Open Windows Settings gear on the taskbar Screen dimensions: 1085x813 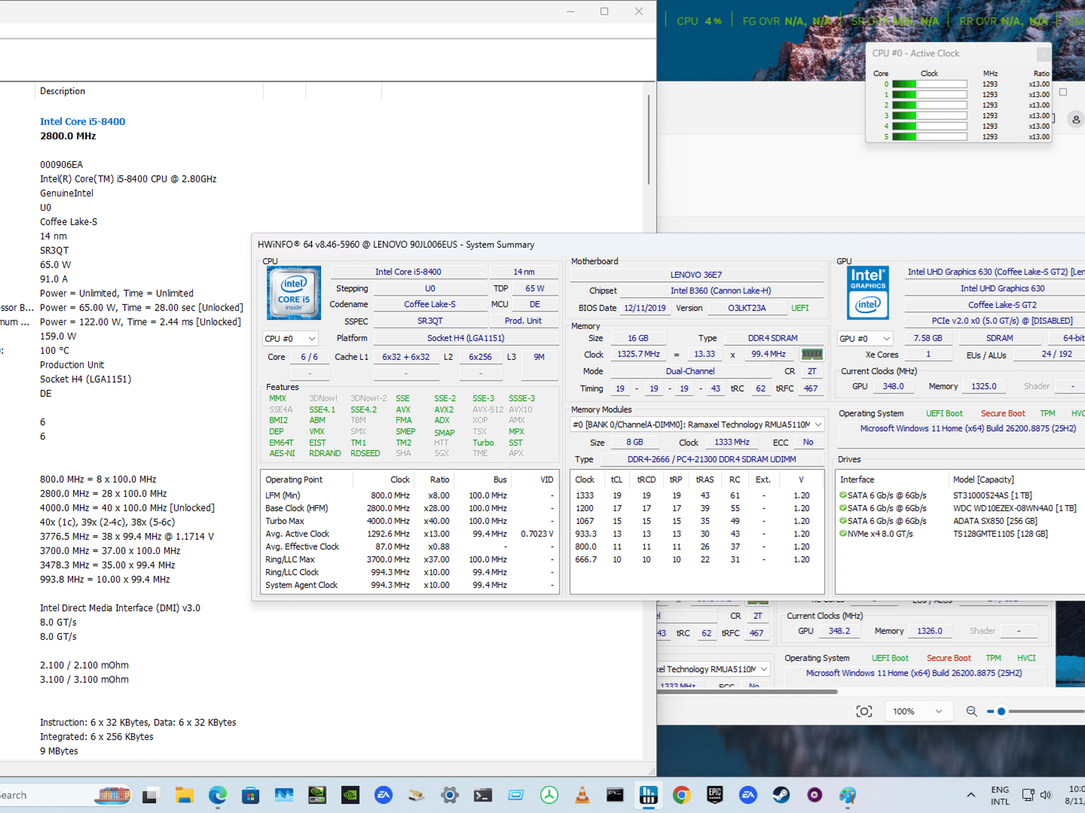[x=450, y=795]
